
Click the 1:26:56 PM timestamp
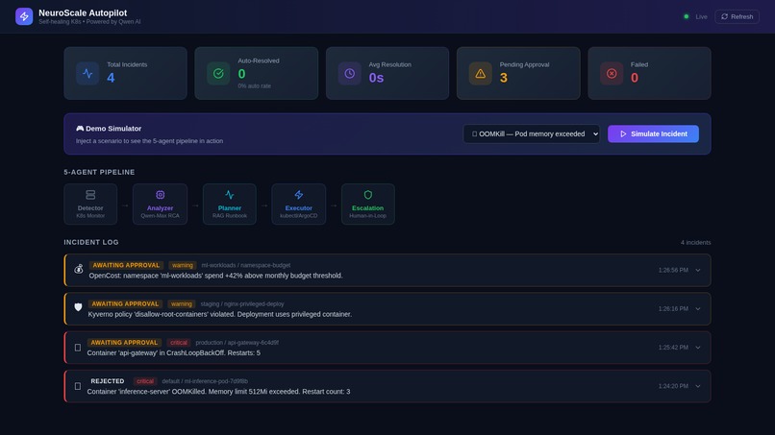click(673, 270)
